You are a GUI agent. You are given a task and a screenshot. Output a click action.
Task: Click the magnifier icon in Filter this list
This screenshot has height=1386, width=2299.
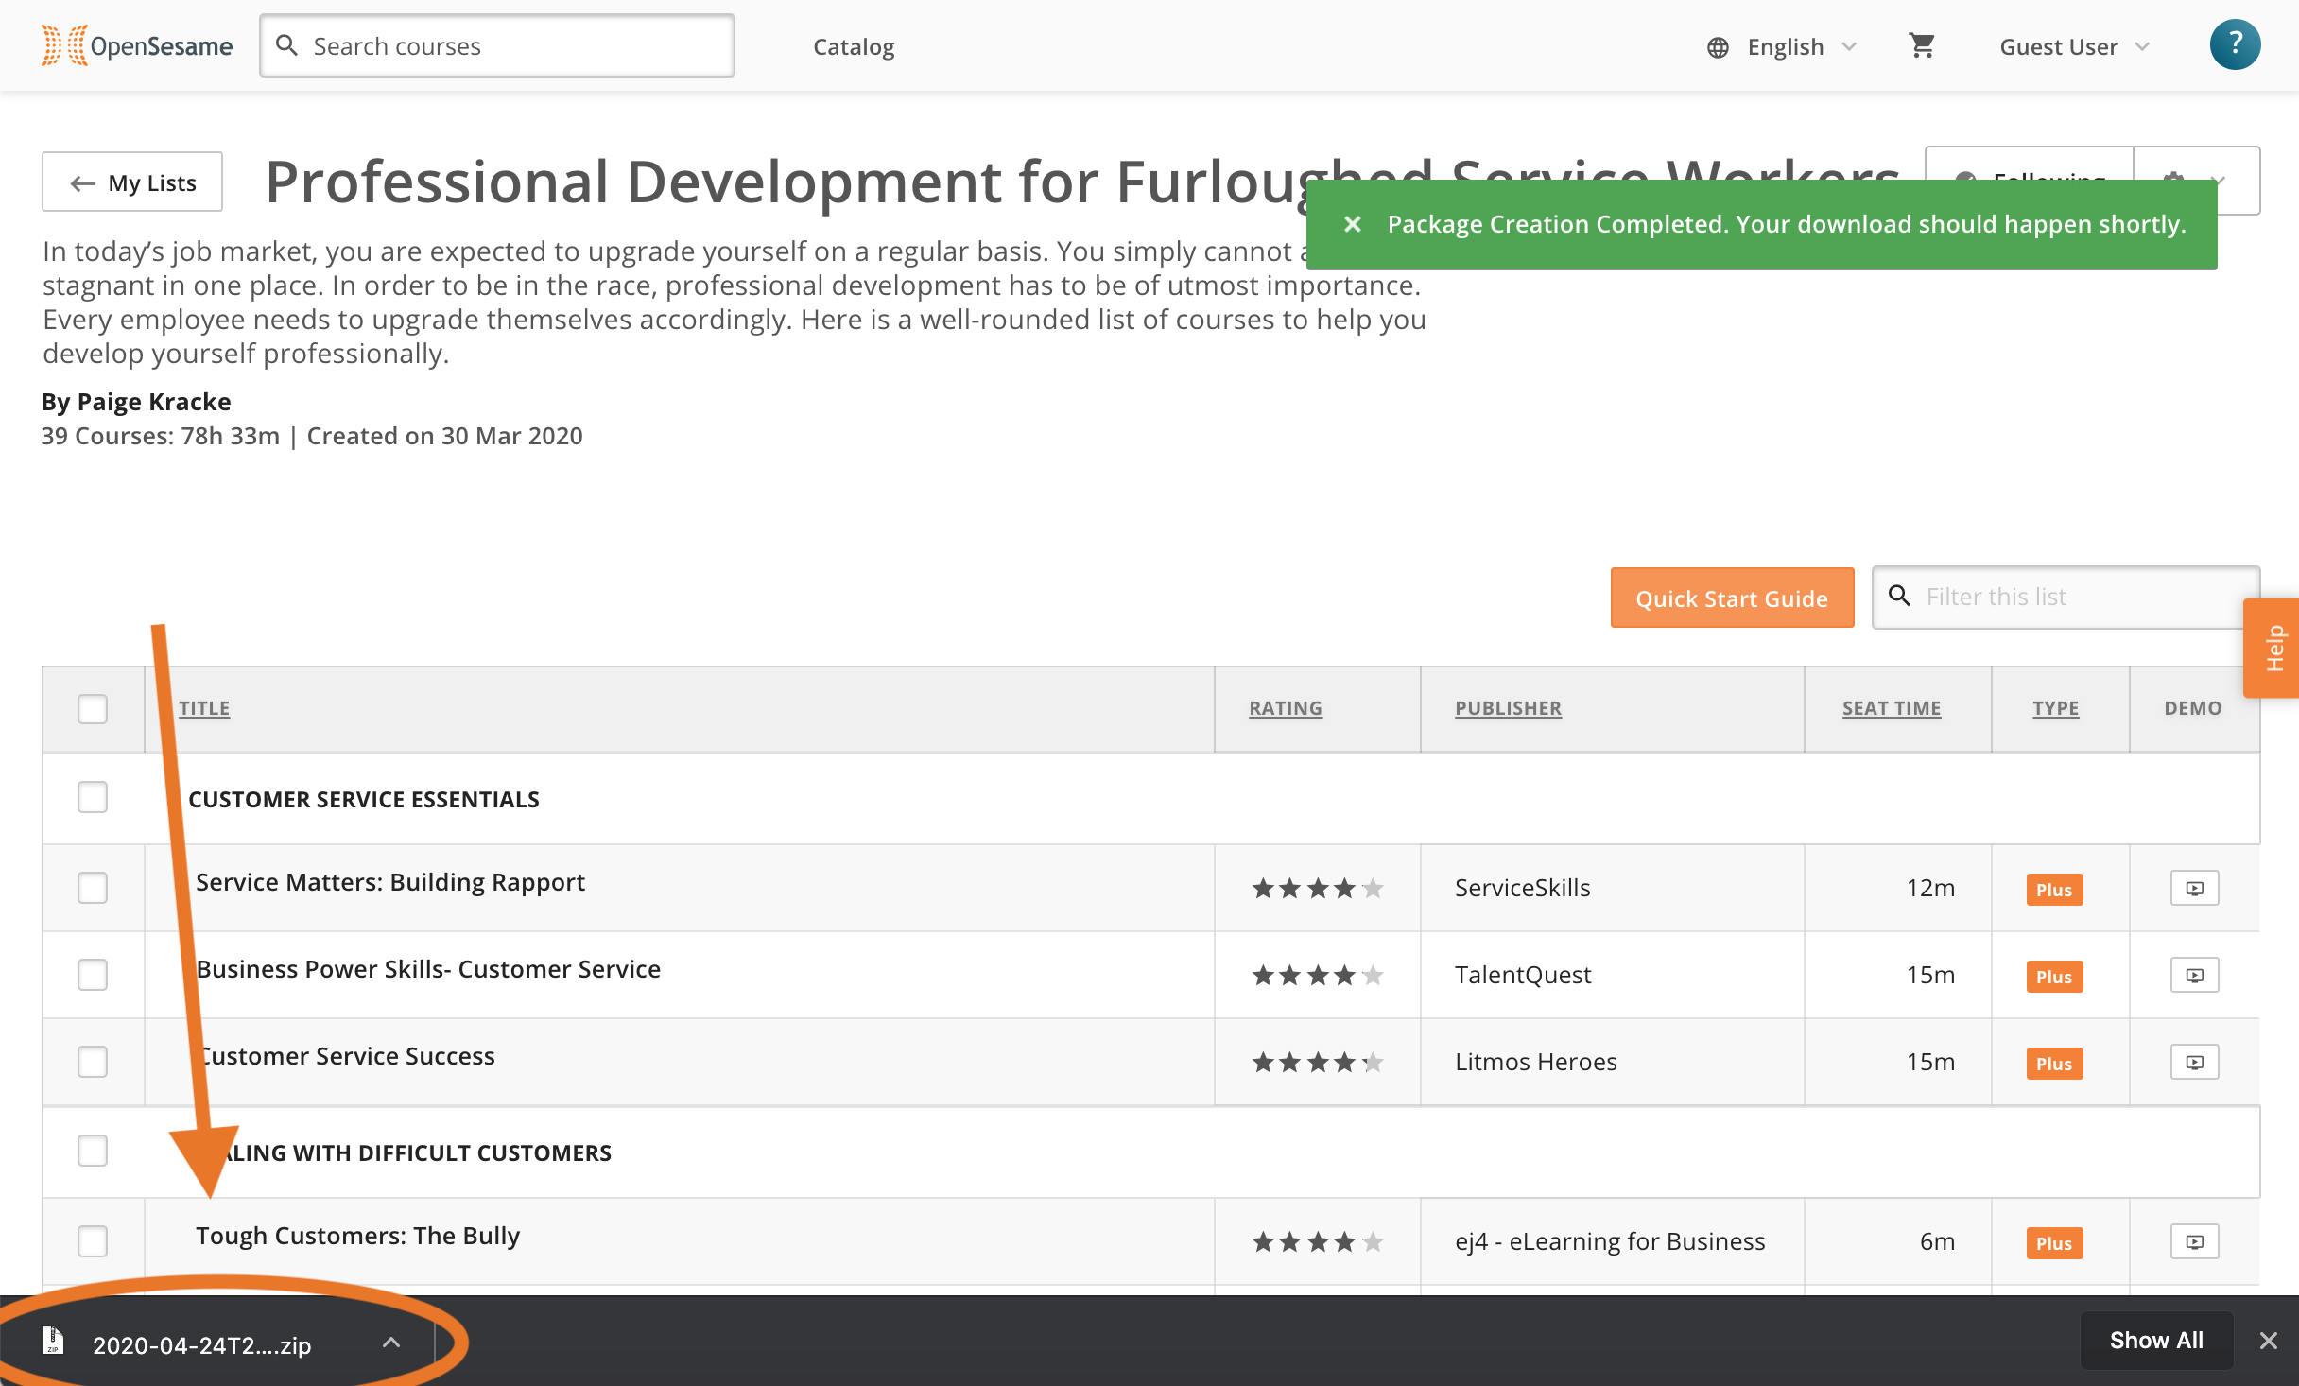point(1899,596)
